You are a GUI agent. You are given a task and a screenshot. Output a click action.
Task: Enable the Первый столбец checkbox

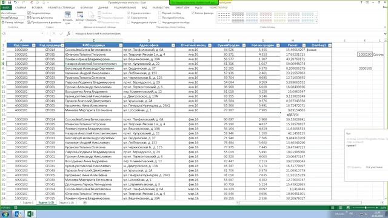pyautogui.click(x=160, y=13)
